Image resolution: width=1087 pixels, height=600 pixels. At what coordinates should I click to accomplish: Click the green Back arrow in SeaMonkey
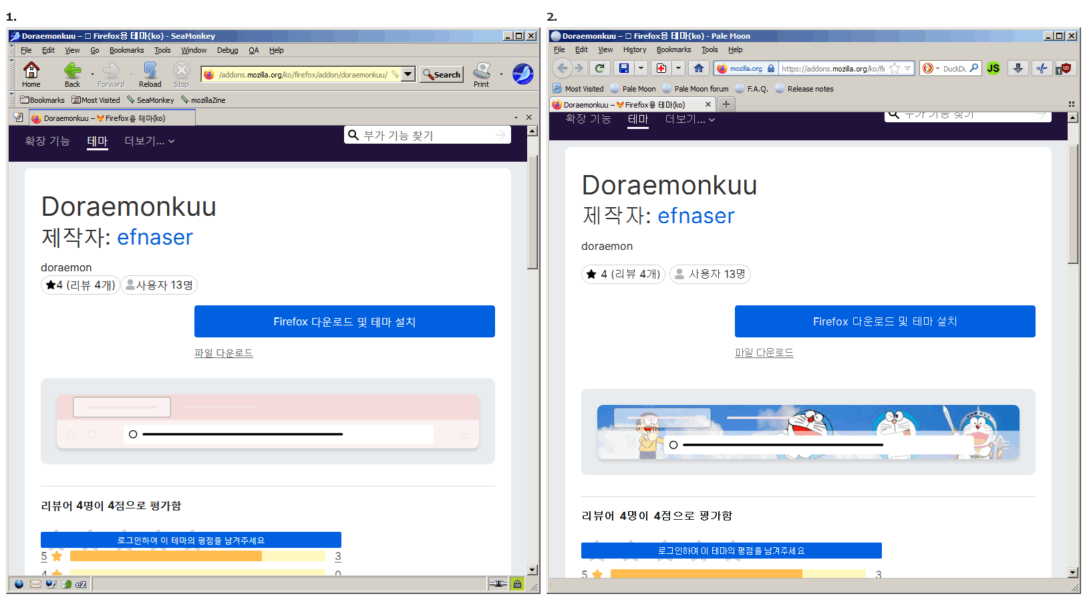click(72, 70)
